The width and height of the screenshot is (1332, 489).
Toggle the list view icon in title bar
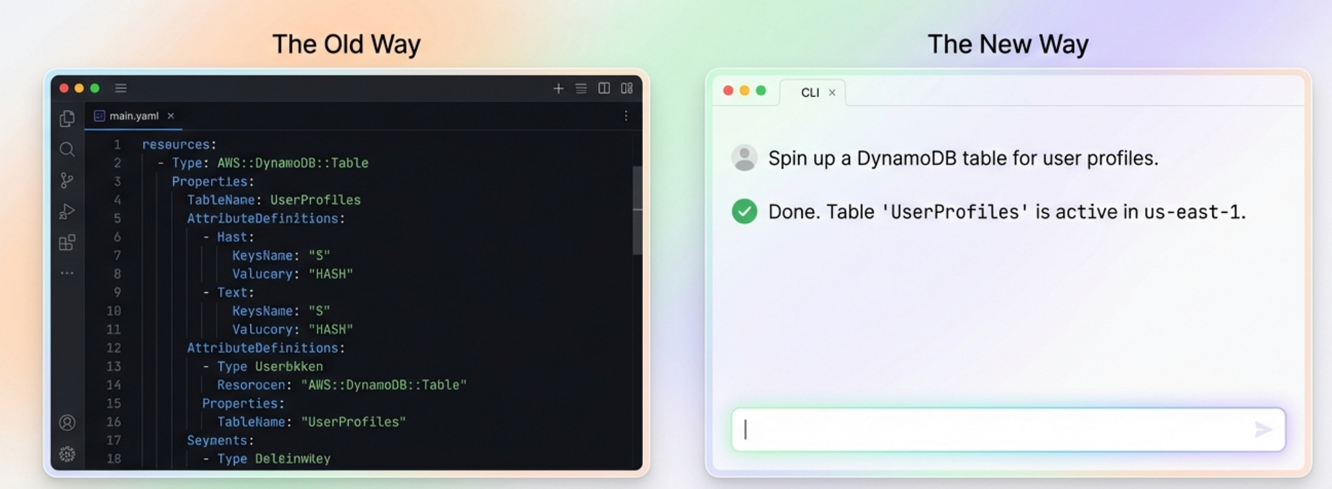(581, 89)
